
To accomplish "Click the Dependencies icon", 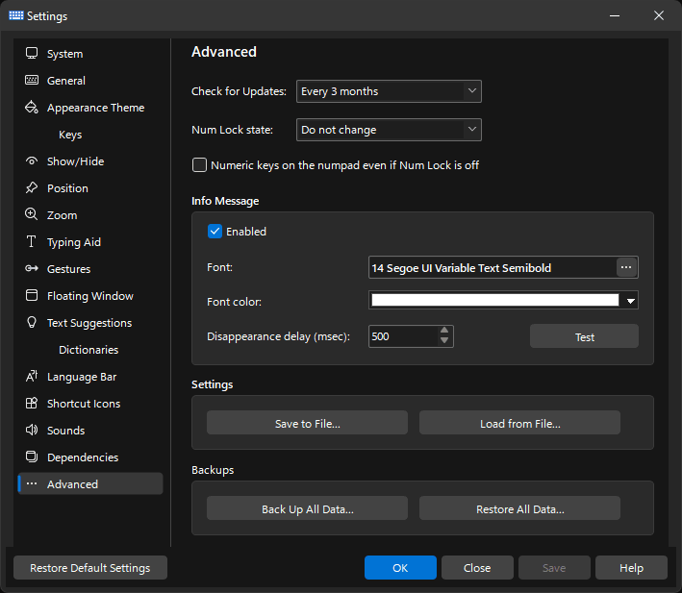I will coord(32,457).
